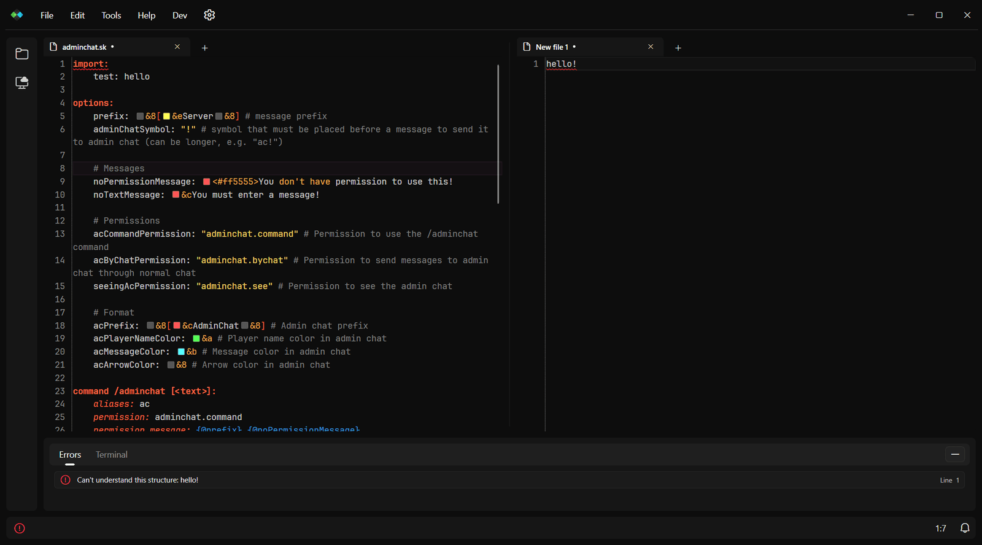Click 'aliases:' on line 24

click(x=114, y=404)
